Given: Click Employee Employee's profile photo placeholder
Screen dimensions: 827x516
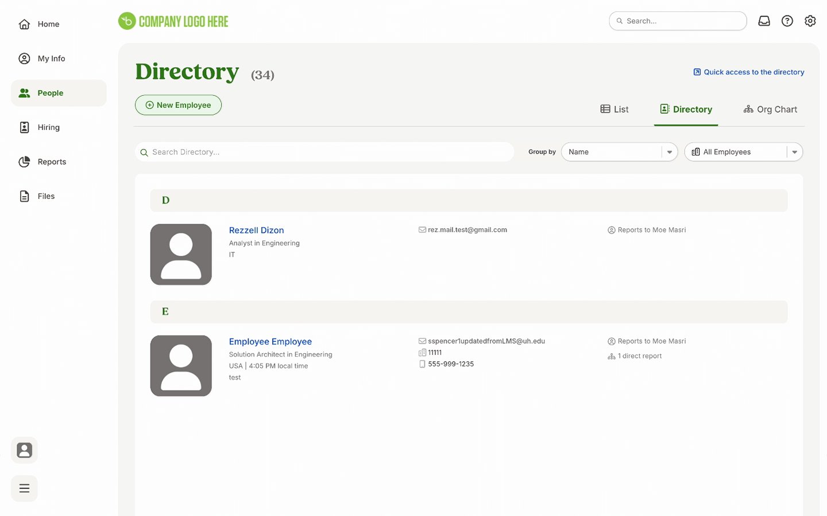Looking at the screenshot, I should [181, 366].
